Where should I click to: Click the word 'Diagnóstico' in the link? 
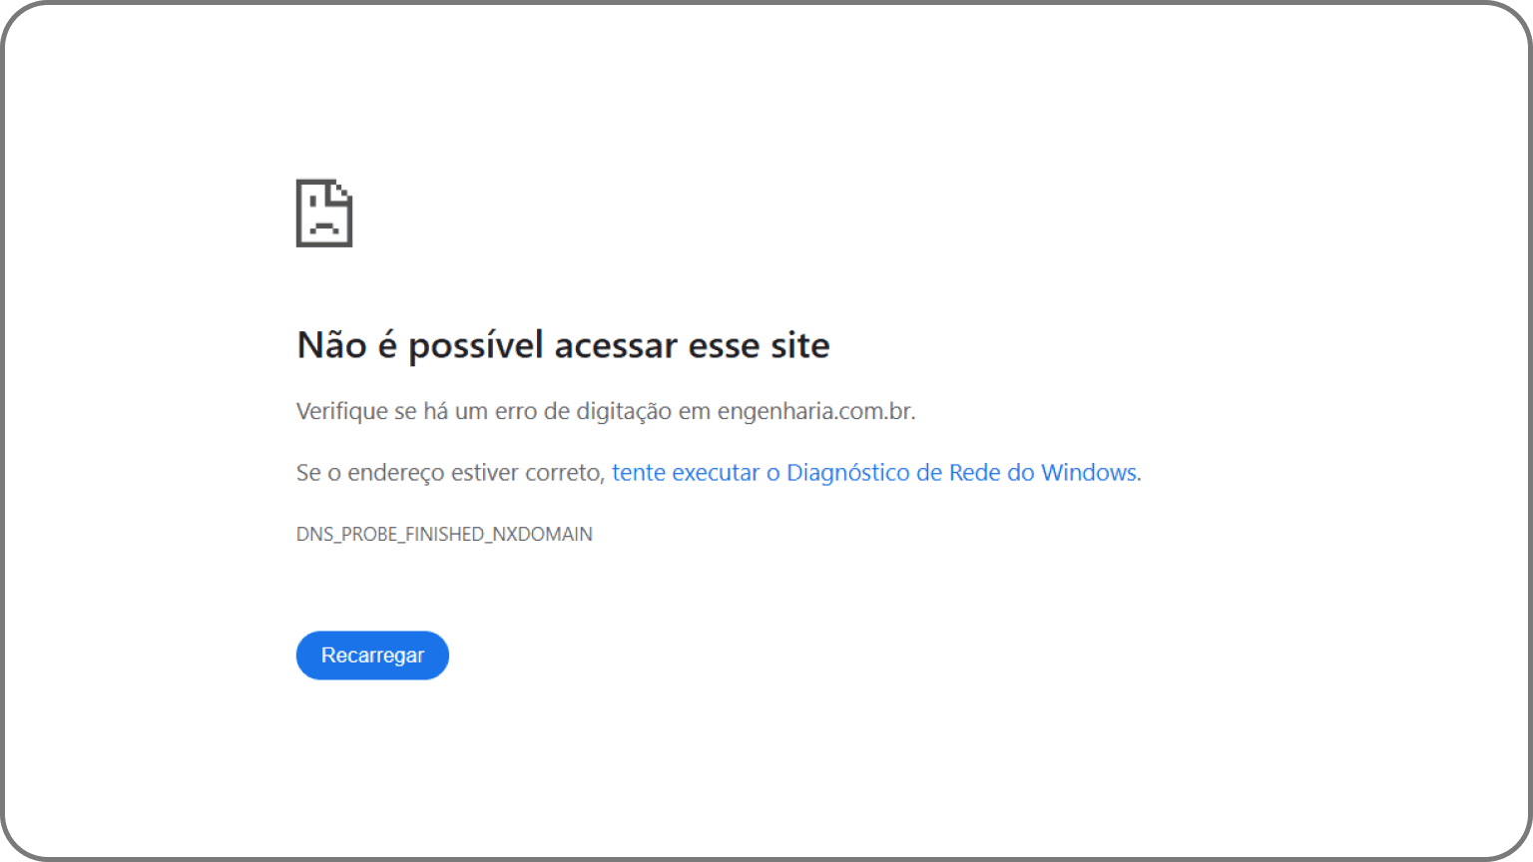tap(848, 473)
